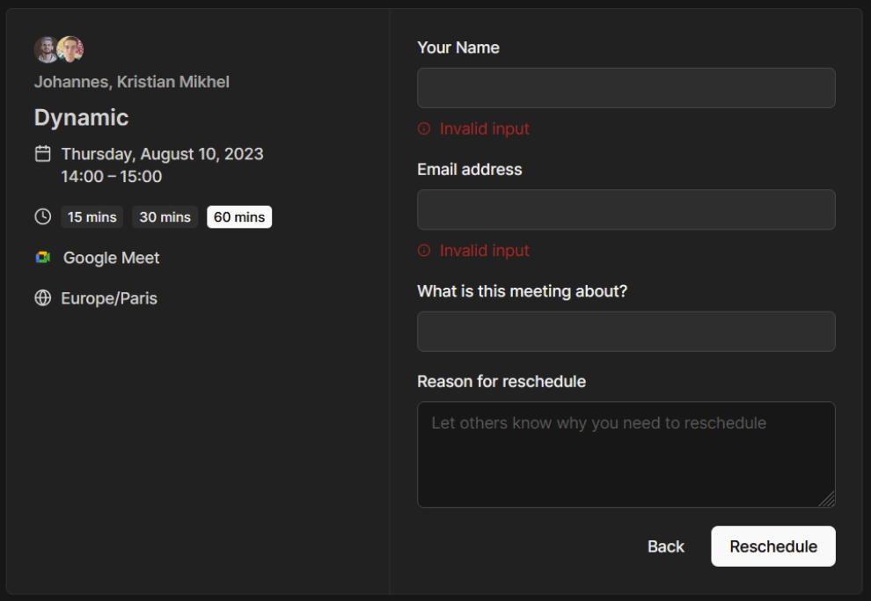Focus the Email address input field
Viewport: 871px width, 601px height.
[x=626, y=209]
